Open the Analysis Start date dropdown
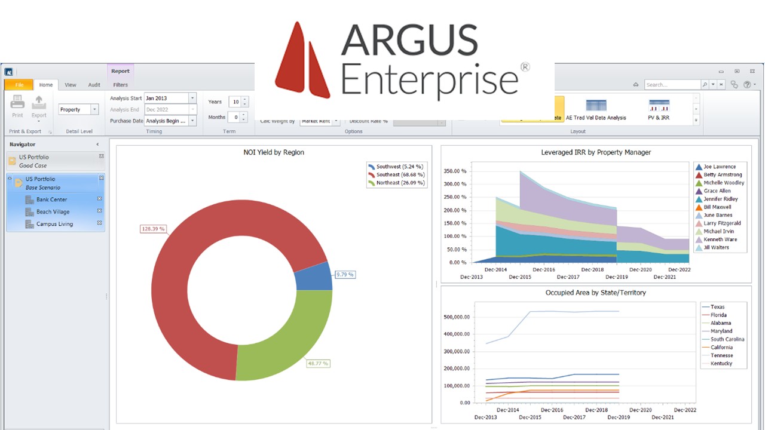This screenshot has width=765, height=430. [192, 98]
